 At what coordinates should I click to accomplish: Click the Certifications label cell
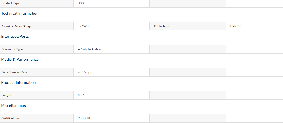click(37, 118)
